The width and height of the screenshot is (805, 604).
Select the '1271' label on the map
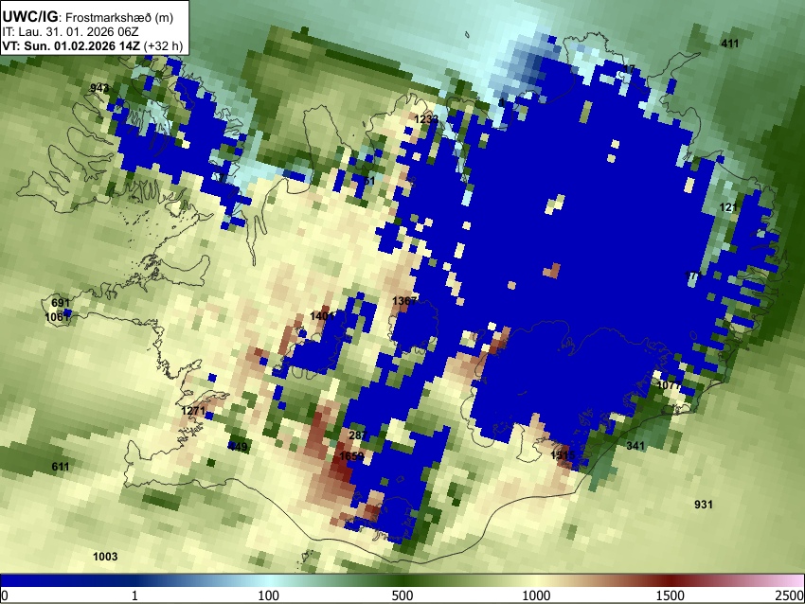coord(193,411)
